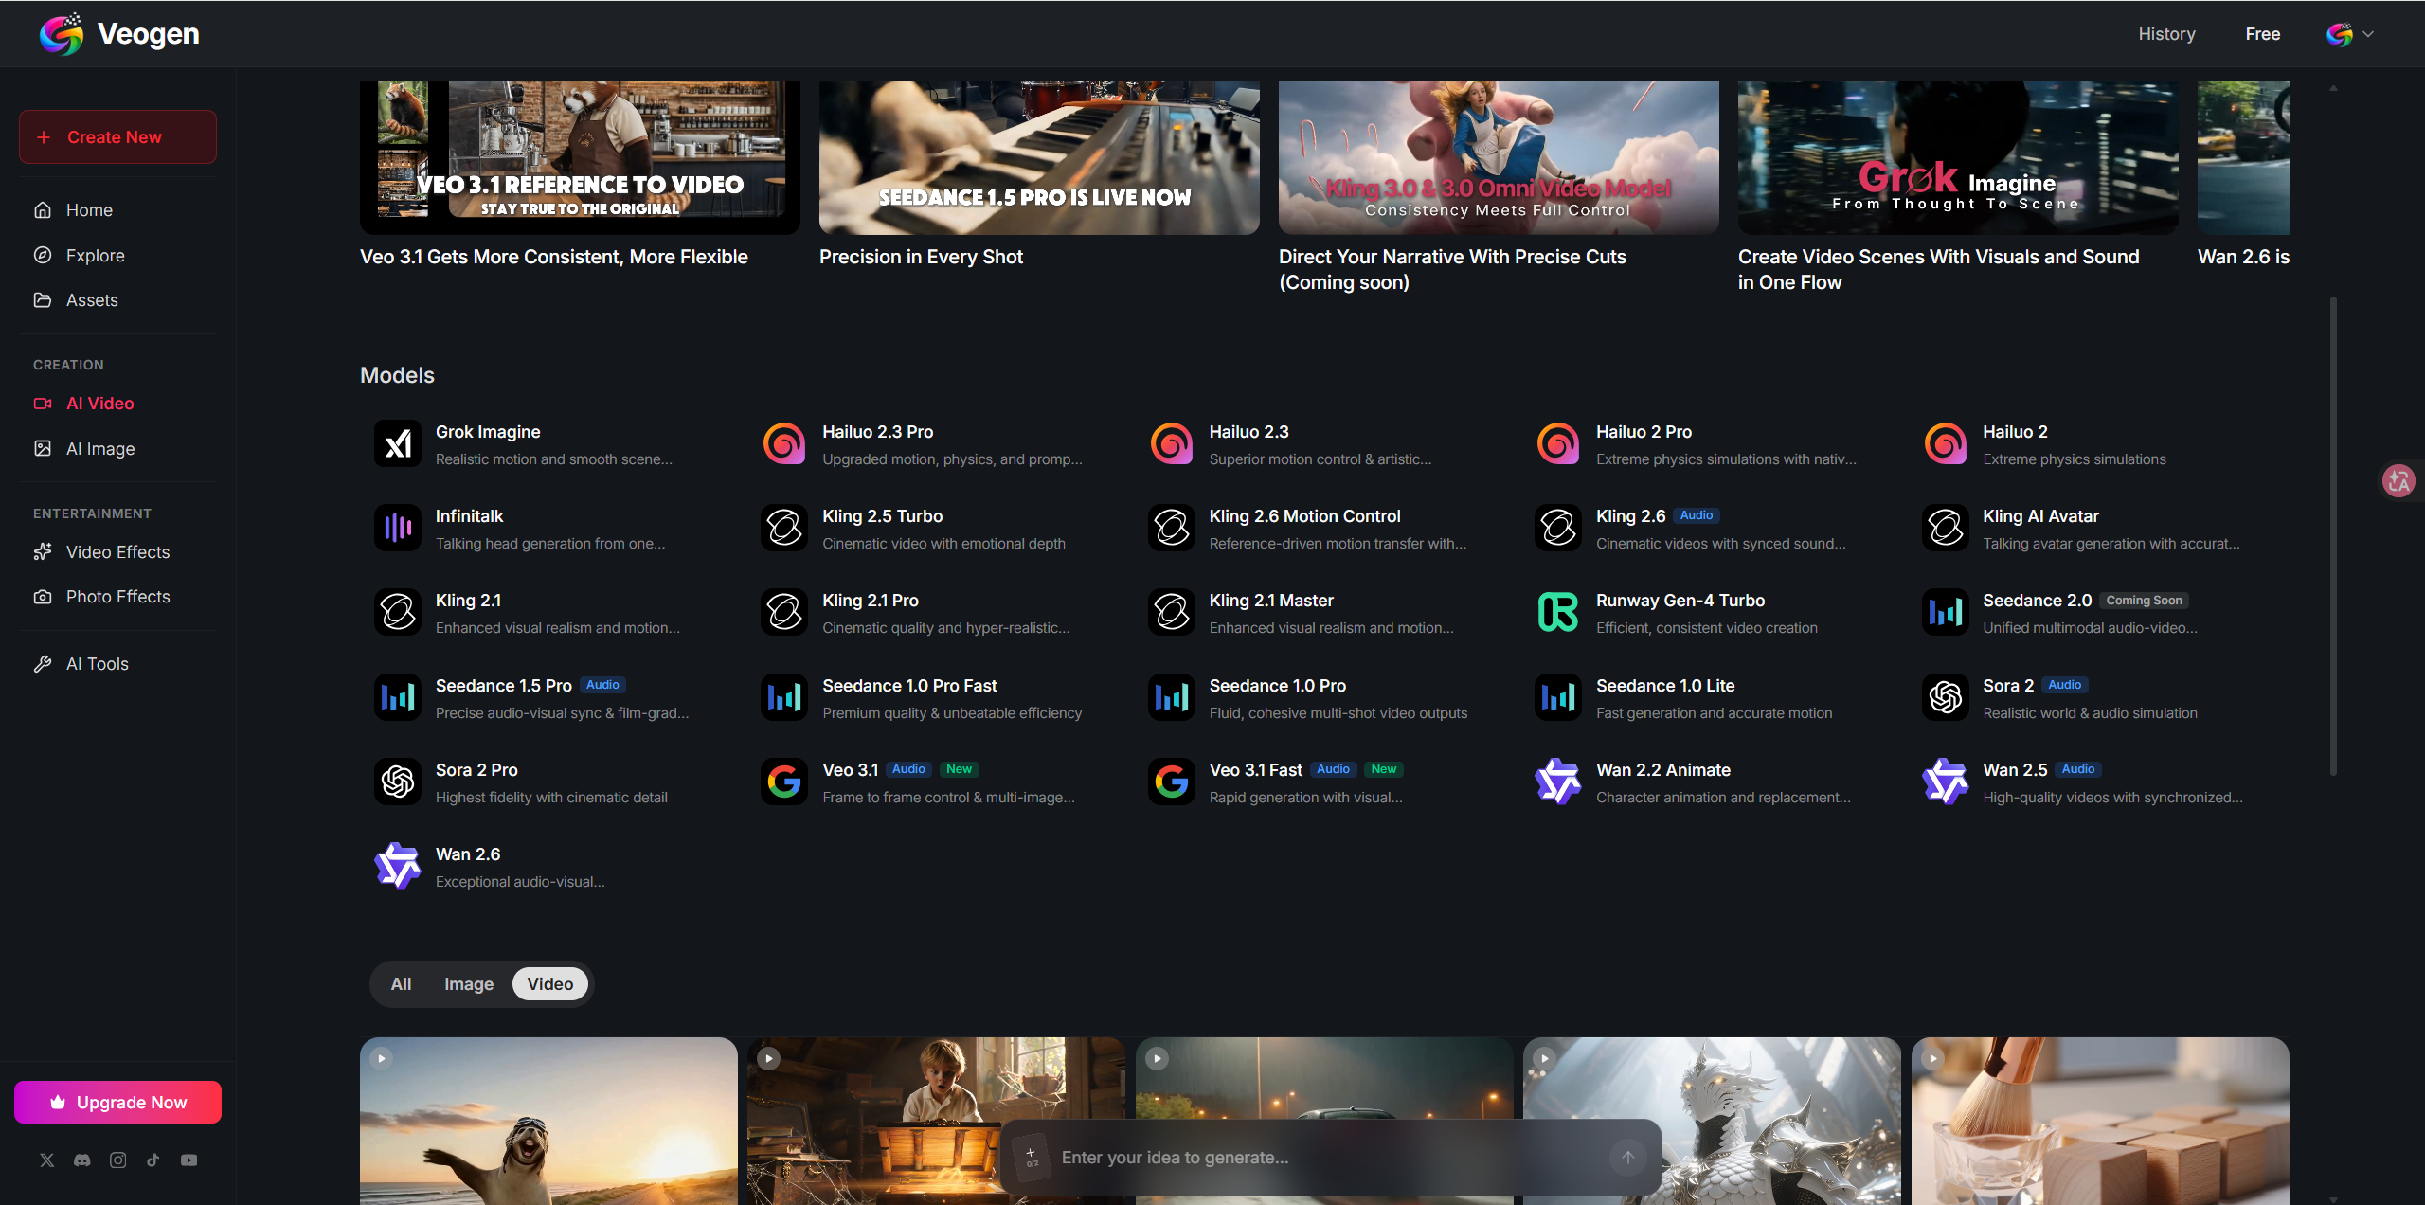The height and width of the screenshot is (1205, 2425).
Task: Open Veogen's Discord link
Action: [82, 1160]
